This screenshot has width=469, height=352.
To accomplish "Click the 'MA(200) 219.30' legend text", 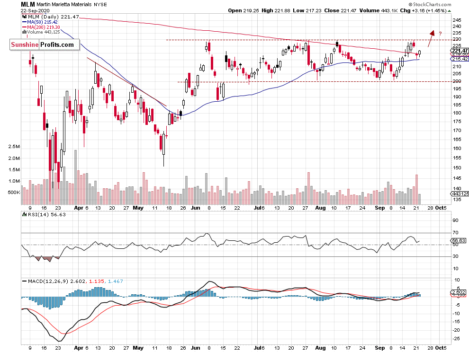I will 44,27.
